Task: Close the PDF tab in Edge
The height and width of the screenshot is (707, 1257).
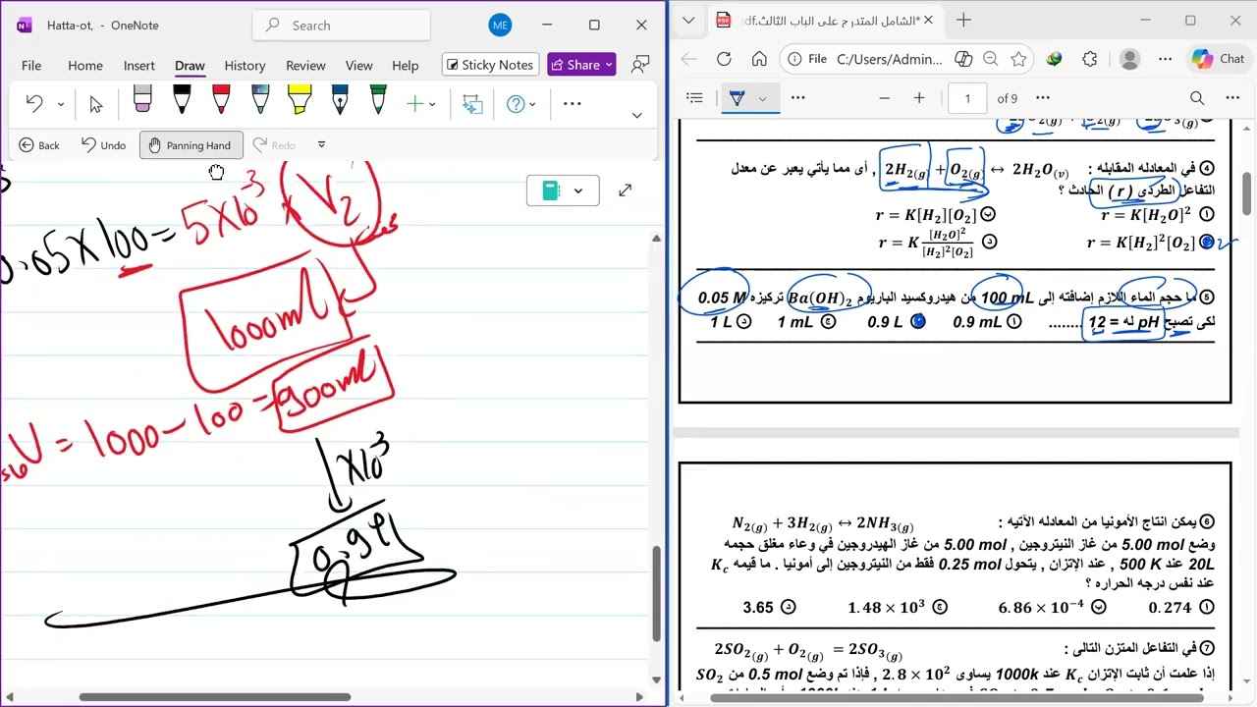Action: [x=928, y=20]
